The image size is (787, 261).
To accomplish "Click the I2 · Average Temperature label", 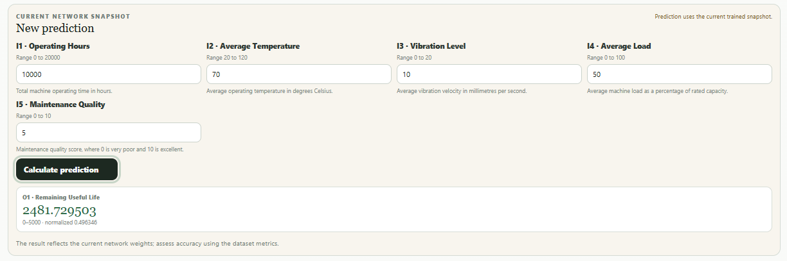I will pos(253,46).
